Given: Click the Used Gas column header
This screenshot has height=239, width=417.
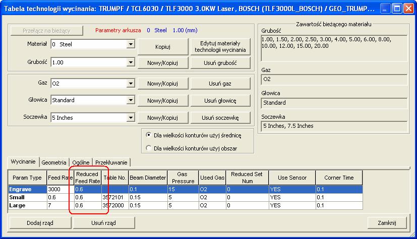Looking at the screenshot, I should pyautogui.click(x=212, y=178).
